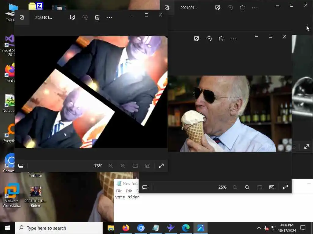This screenshot has height=234, width=313.
Task: Click the New Text Notepad title bar
Action: point(127,183)
